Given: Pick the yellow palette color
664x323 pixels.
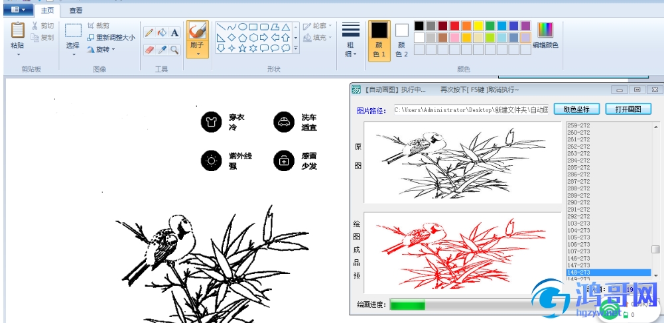Looking at the screenshot, I should (x=478, y=26).
